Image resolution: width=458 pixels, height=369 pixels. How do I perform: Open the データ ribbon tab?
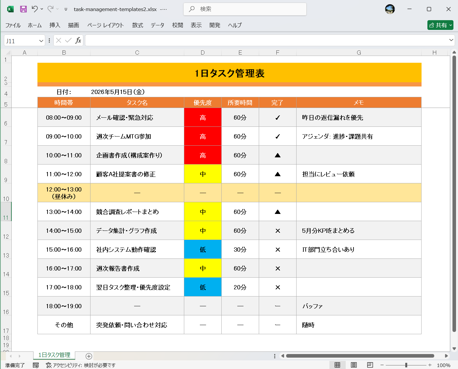pyautogui.click(x=158, y=25)
